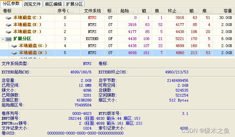The height and width of the screenshot is (137, 235).
Task: Click the $MFT cluster number 262144
Action: pos(75,118)
